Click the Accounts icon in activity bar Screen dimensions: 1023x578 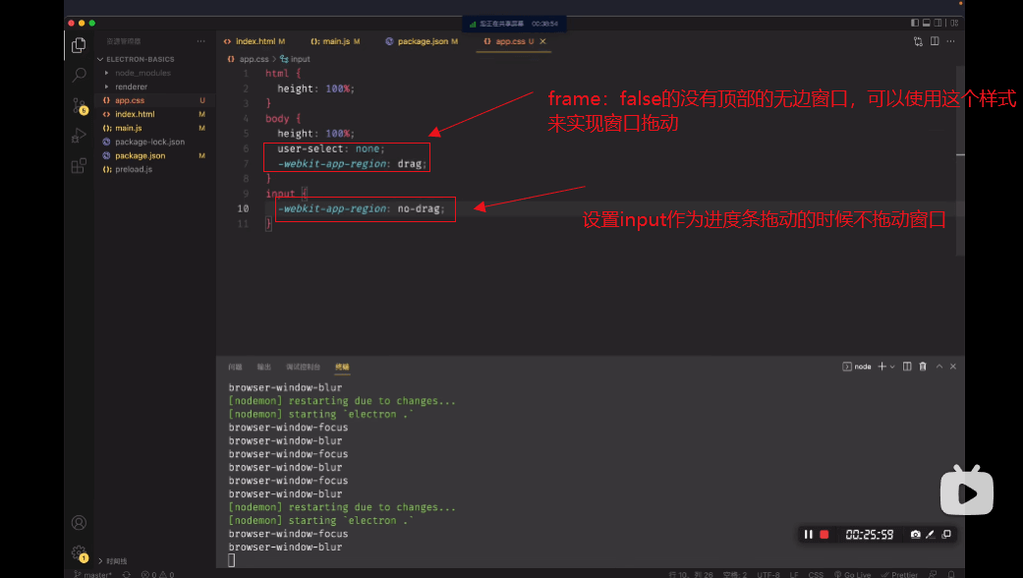click(x=79, y=522)
